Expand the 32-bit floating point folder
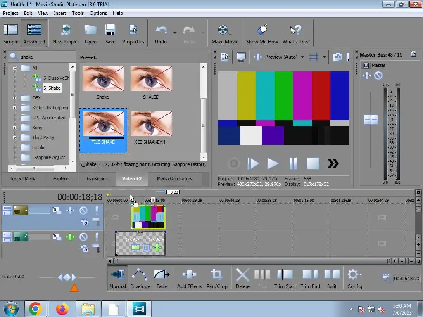Screen dimensions: 423x317 [14, 108]
